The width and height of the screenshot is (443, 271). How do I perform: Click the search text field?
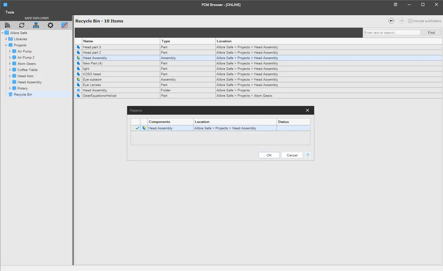[392, 32]
